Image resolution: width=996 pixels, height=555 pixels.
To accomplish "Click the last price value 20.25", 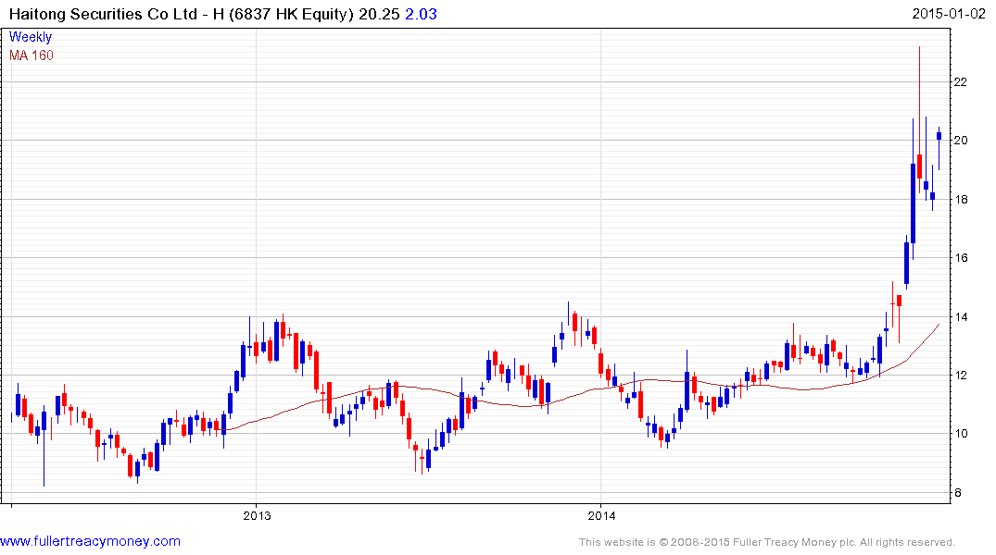I will tap(379, 14).
